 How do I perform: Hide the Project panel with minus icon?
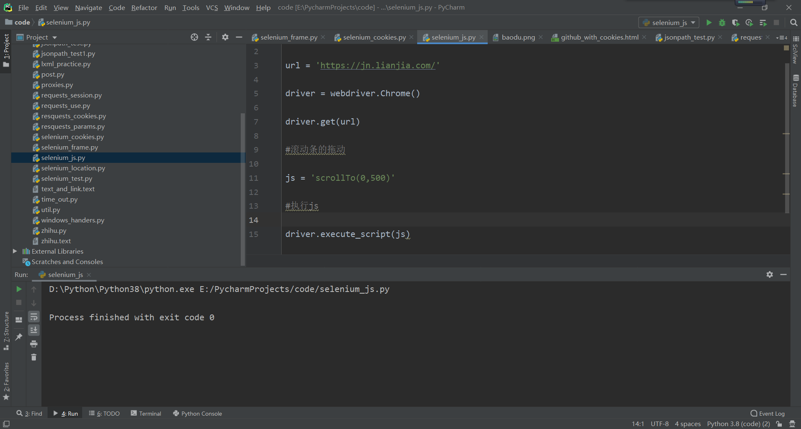tap(239, 37)
